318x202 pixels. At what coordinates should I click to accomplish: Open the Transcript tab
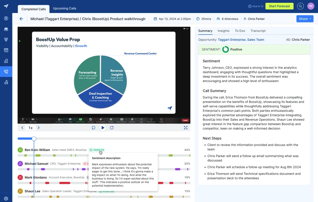(258, 31)
